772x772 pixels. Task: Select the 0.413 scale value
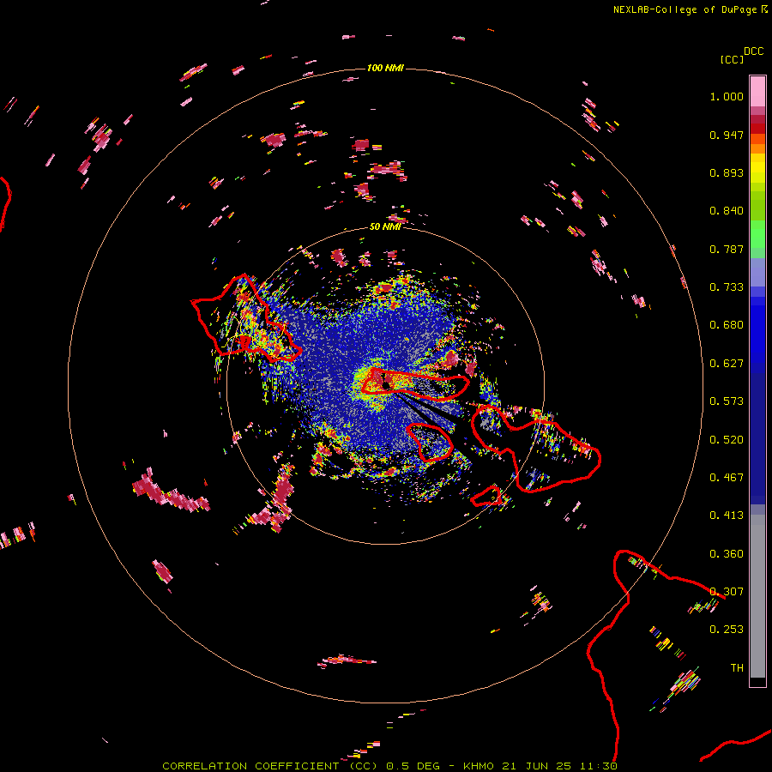[727, 516]
